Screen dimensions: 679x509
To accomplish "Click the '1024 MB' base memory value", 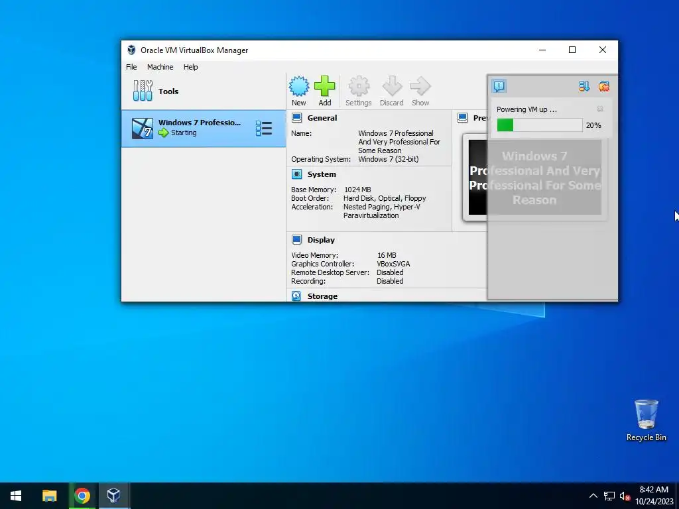I will pyautogui.click(x=357, y=190).
